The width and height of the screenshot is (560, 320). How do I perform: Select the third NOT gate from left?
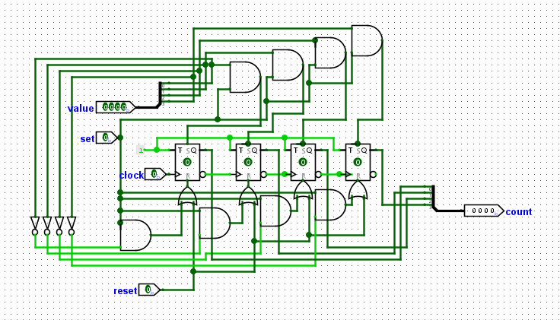(x=59, y=226)
